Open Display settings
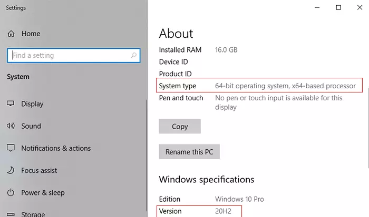The height and width of the screenshot is (217, 369). 32,104
